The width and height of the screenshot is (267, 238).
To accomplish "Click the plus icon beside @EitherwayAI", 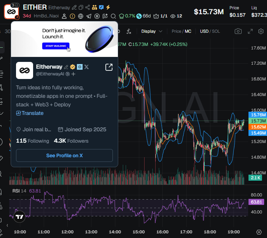I will 73,74.
